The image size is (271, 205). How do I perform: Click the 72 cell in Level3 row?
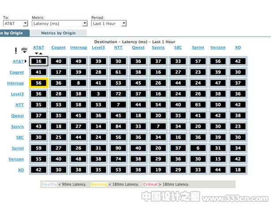point(118,94)
